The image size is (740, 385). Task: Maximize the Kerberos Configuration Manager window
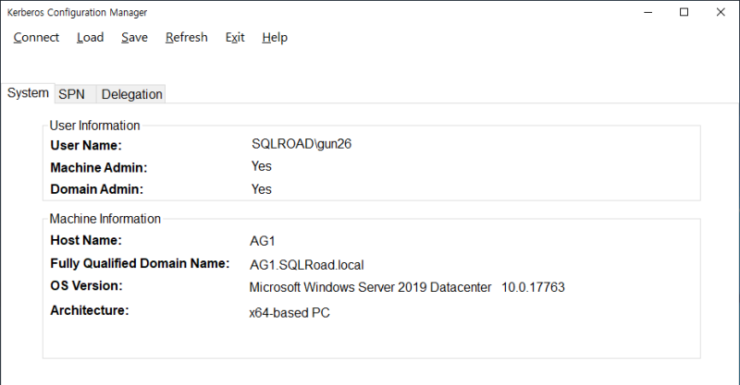pos(684,12)
